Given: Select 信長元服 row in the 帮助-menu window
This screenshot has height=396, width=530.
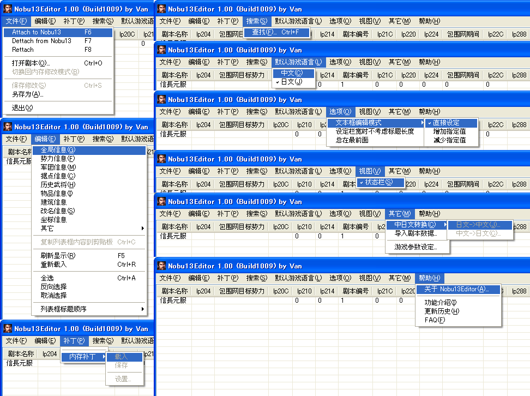Looking at the screenshot, I should [173, 301].
